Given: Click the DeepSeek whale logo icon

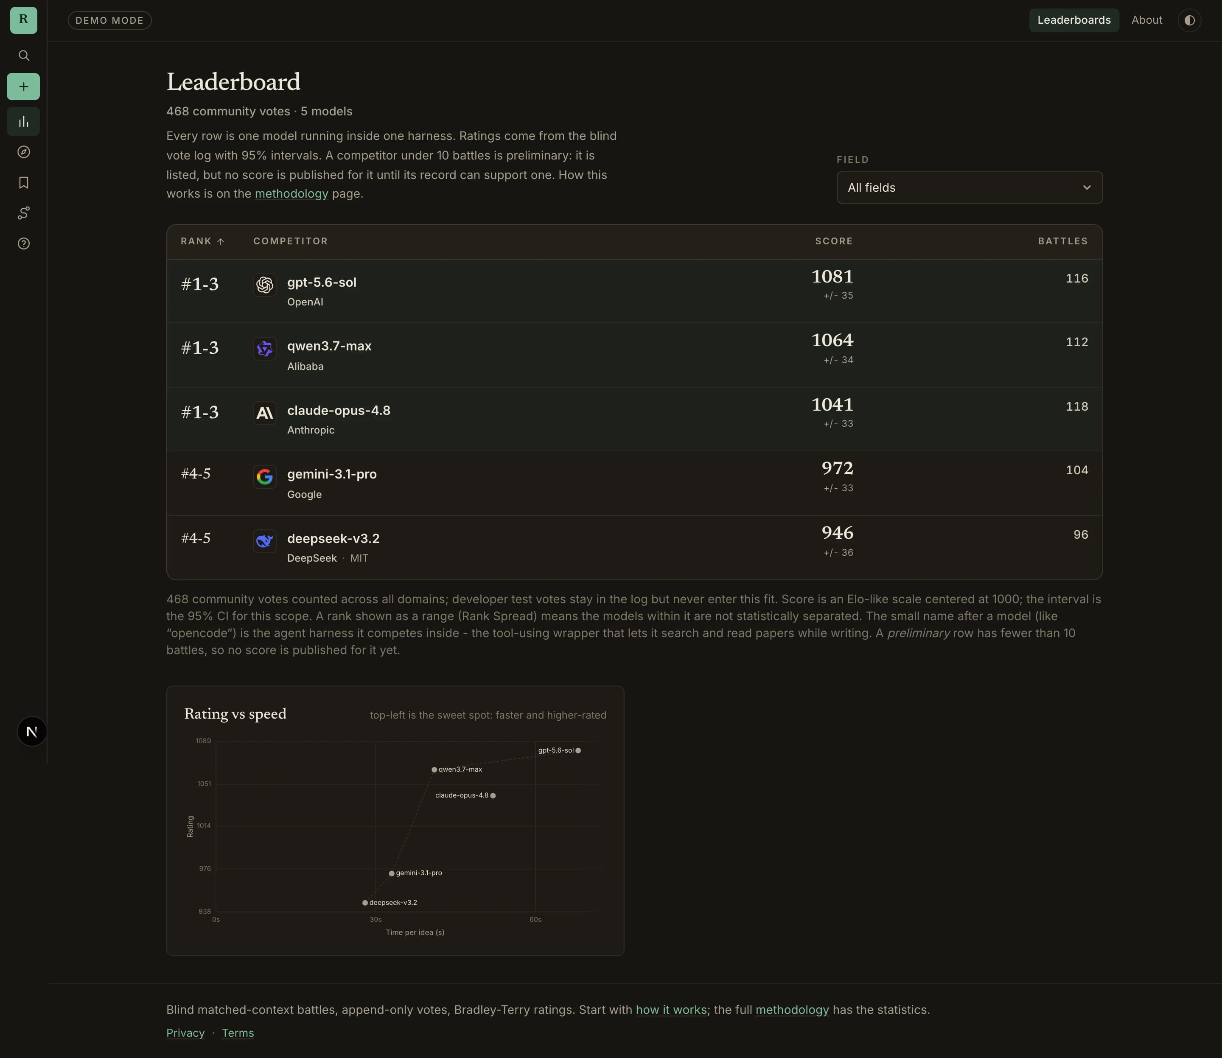Looking at the screenshot, I should (x=265, y=541).
